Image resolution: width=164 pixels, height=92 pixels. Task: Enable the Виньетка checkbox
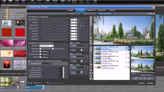click(40, 51)
